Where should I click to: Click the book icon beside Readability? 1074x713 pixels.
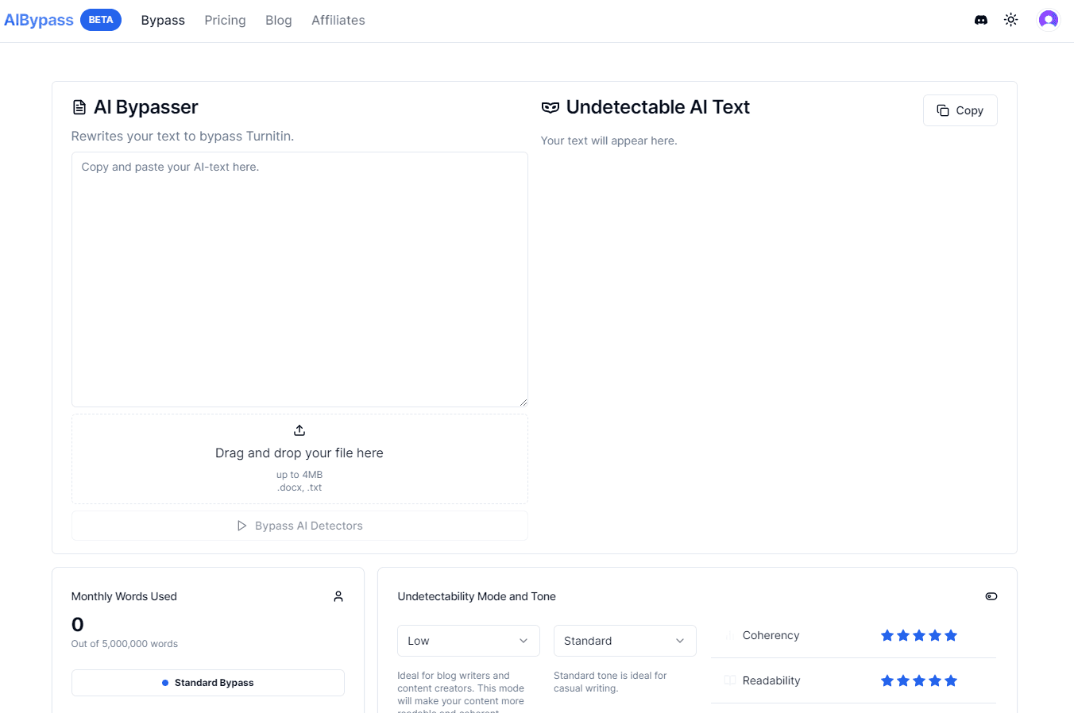729,680
